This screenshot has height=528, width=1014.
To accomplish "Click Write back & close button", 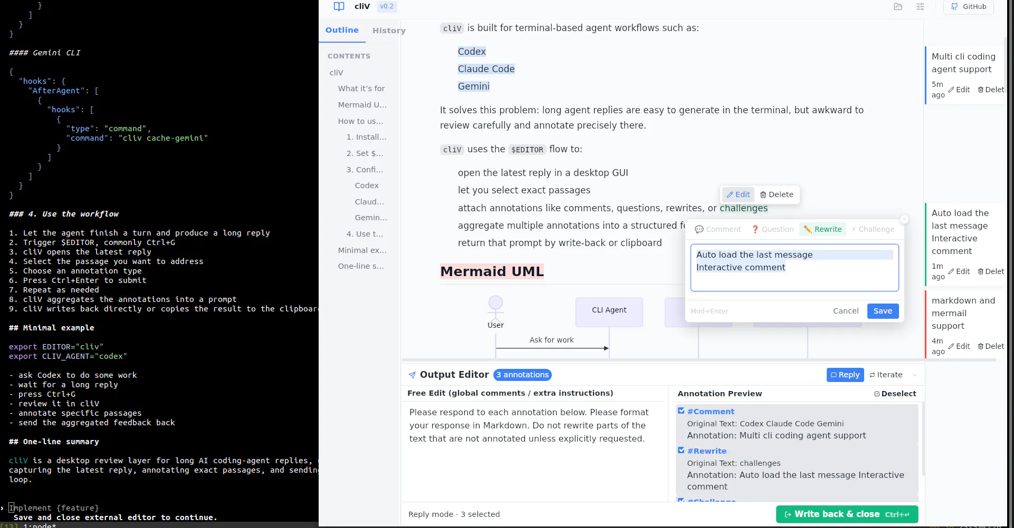I will point(847,514).
